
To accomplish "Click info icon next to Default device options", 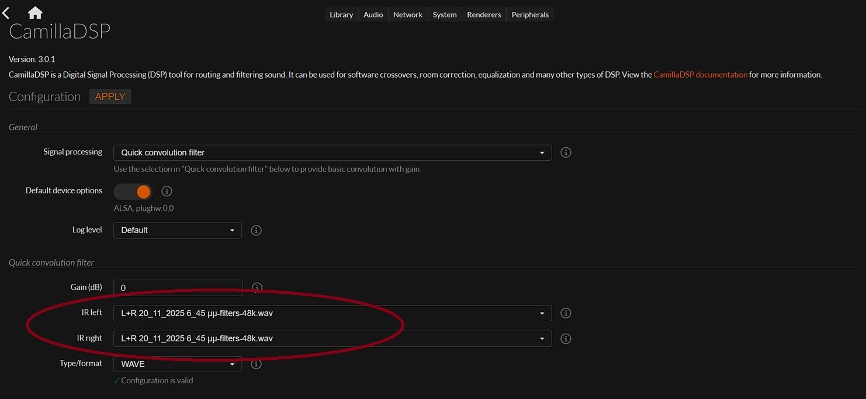I will (x=167, y=191).
